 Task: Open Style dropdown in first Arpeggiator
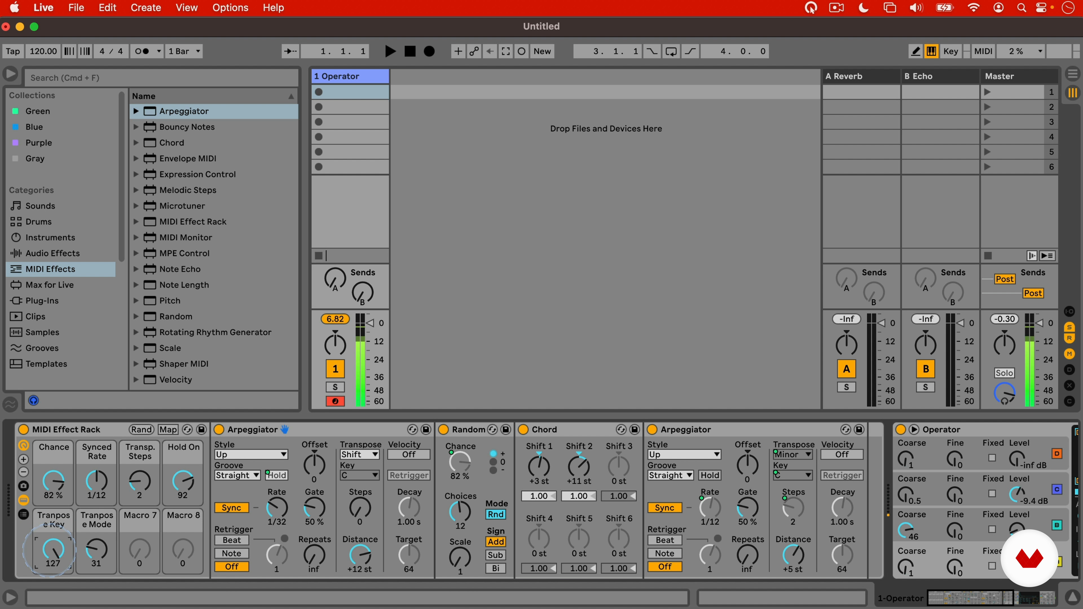251,454
